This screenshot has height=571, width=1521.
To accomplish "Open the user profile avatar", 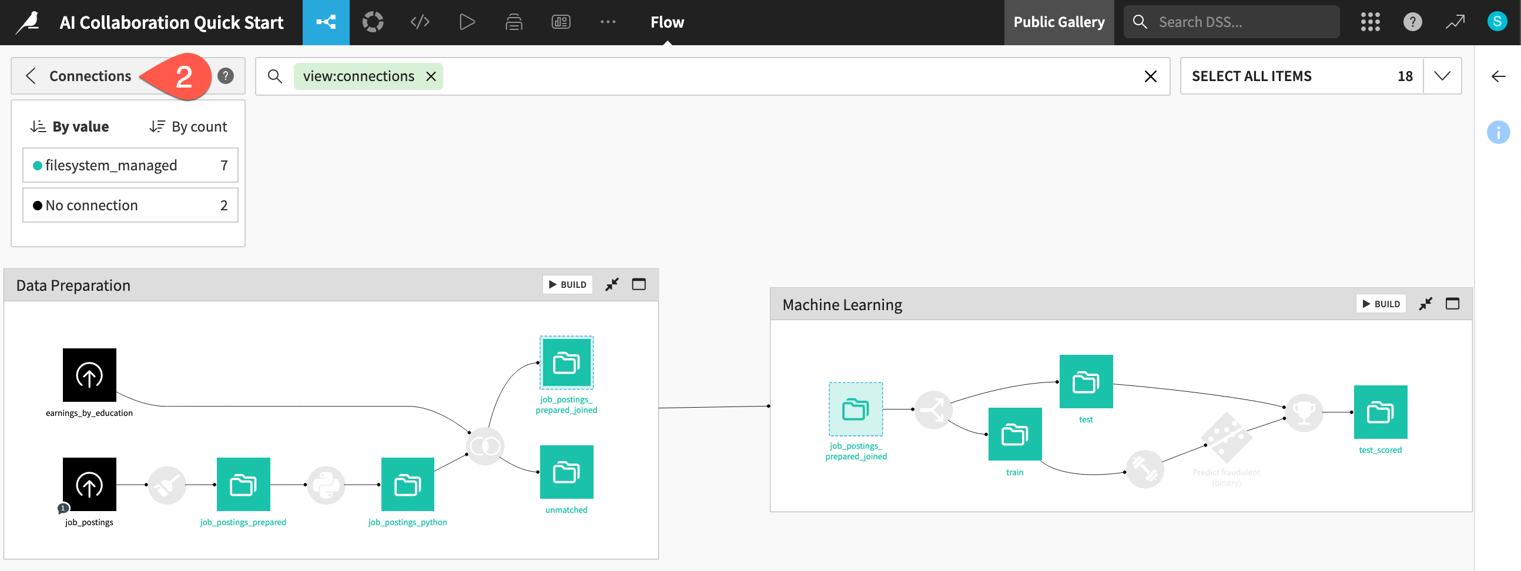I will click(1497, 22).
